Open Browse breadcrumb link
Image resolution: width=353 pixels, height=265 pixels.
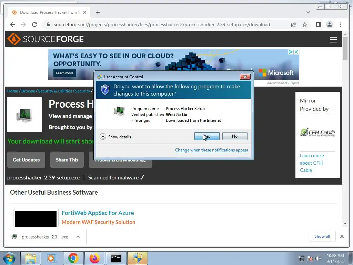coord(28,91)
